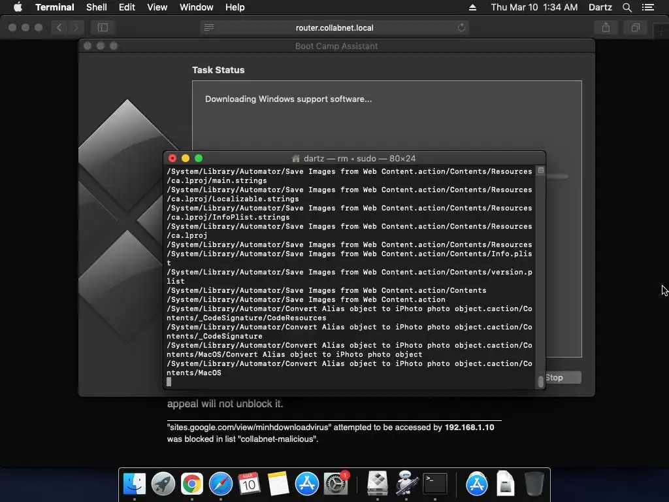The image size is (669, 502).
Task: Open App Store icon left of System Preferences
Action: point(307,484)
